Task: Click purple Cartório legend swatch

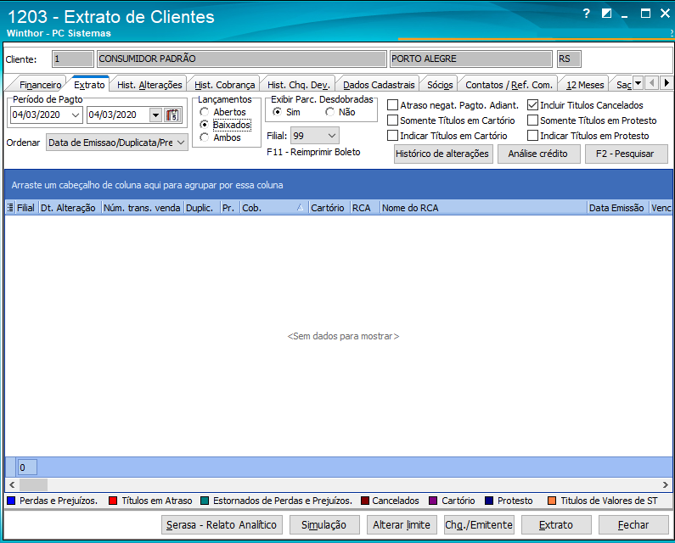Action: pos(434,501)
